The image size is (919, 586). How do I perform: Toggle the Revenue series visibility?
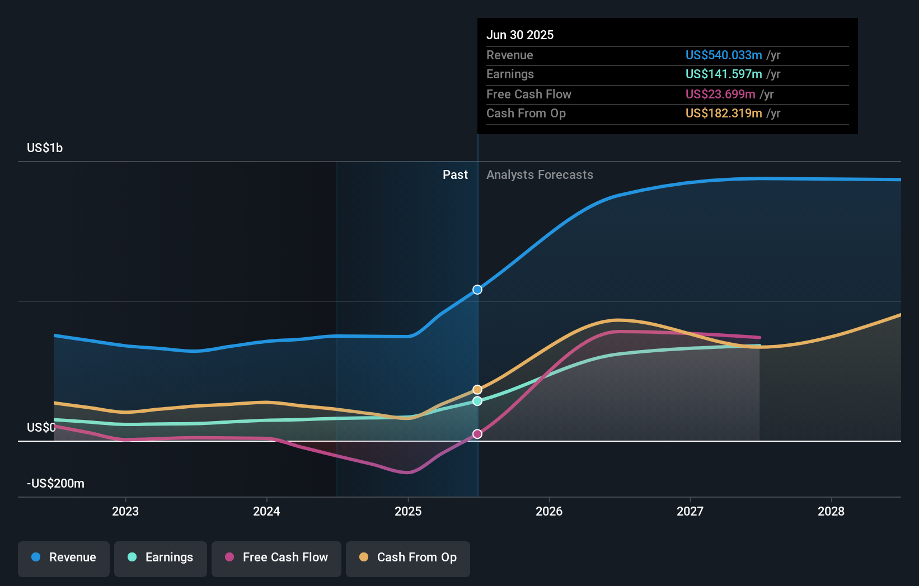63,557
